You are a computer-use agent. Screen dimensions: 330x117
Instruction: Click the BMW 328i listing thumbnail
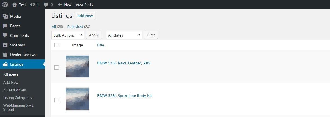(78, 99)
